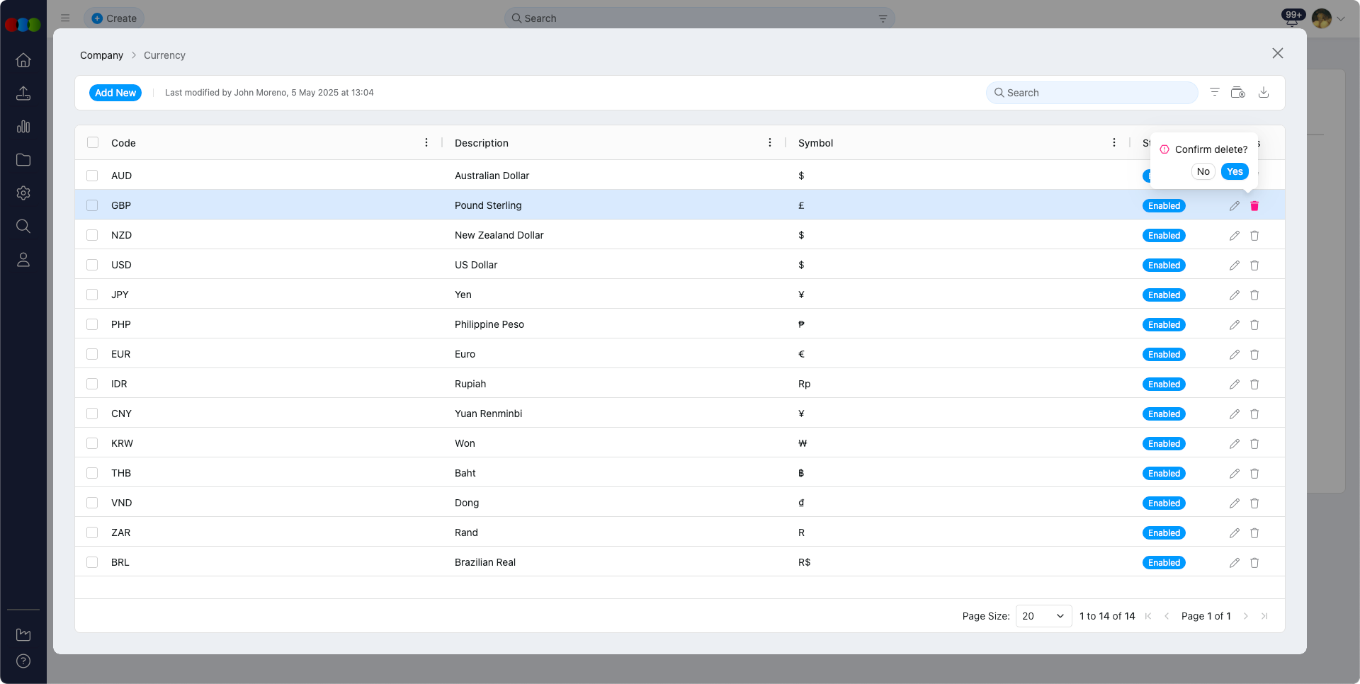Screen dimensions: 1360x684
Task: Confirm delete by clicking Yes
Action: tap(1234, 171)
